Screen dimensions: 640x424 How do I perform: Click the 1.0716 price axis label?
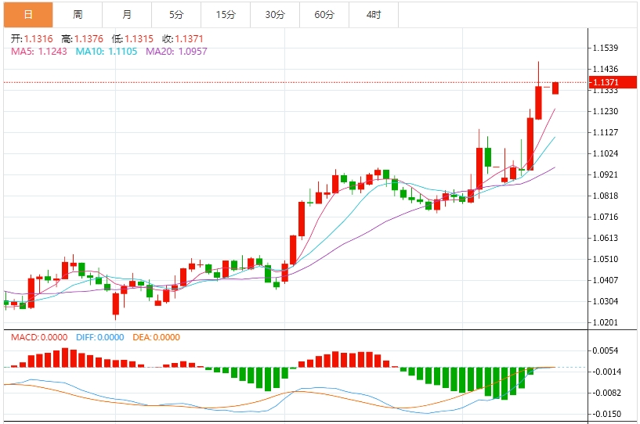tap(606, 217)
